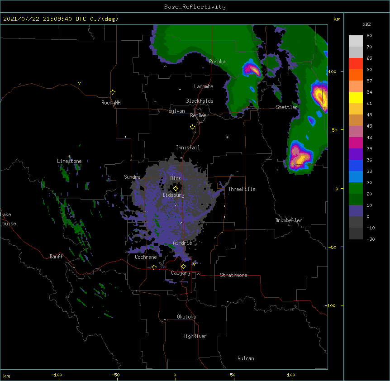Click the Base_Reflectivity title
This screenshot has height=381, width=390.
click(195, 7)
